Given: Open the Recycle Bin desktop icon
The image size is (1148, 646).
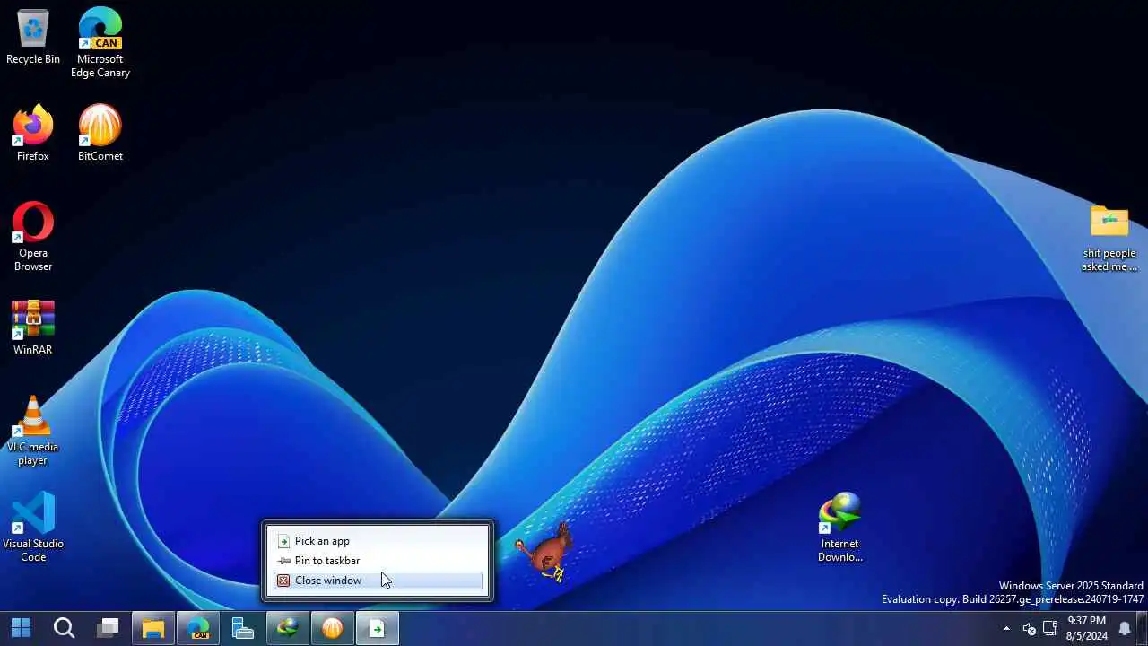Looking at the screenshot, I should click(33, 37).
